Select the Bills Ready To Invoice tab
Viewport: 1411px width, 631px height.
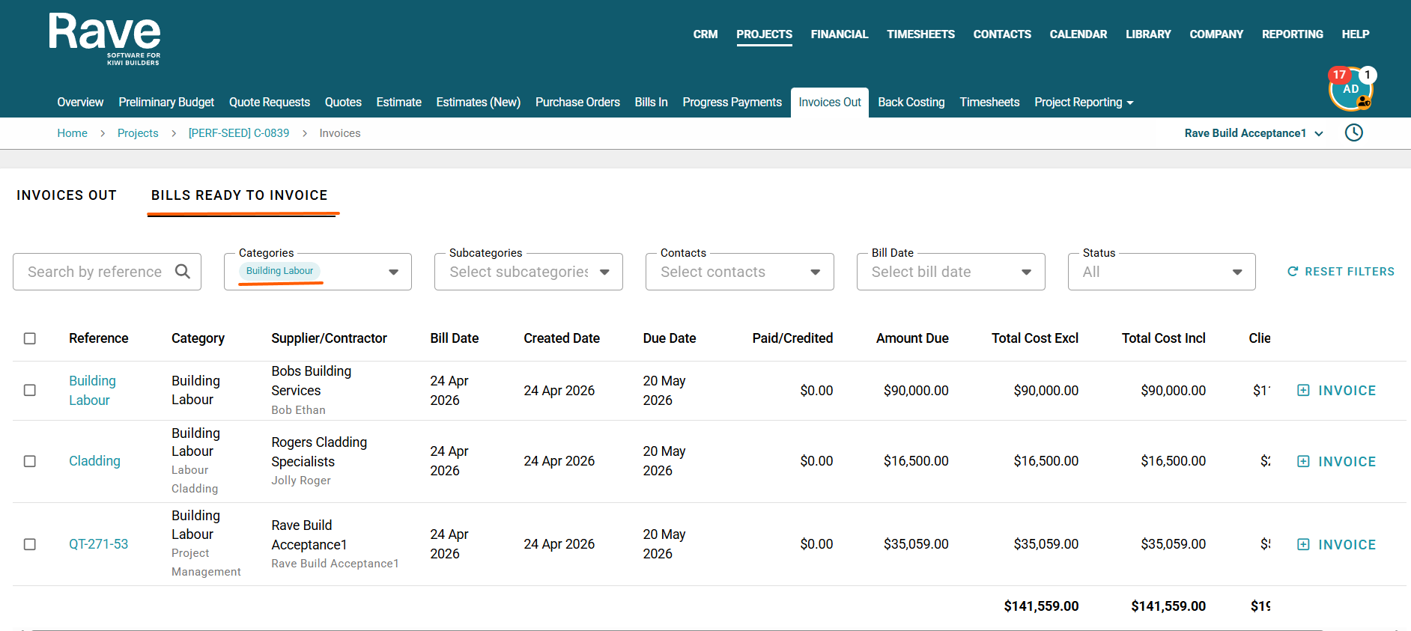(240, 195)
